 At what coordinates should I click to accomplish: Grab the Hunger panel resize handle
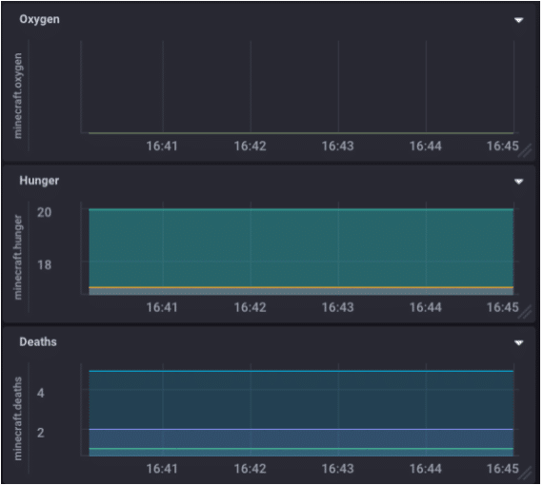point(525,312)
